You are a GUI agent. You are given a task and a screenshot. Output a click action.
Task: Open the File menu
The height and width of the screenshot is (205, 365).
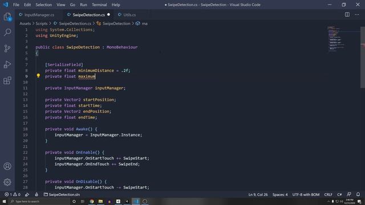(x=16, y=5)
